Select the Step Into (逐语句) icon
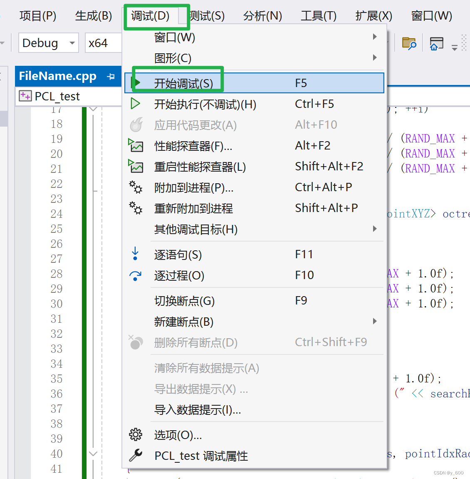Viewport: 470px width, 479px height. pyautogui.click(x=136, y=254)
